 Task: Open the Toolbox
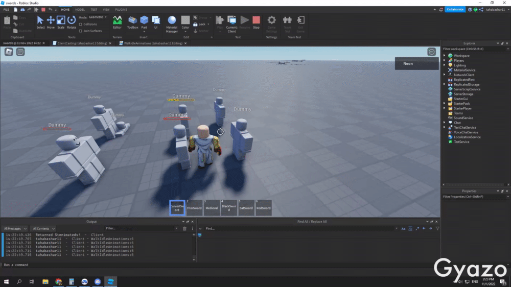point(133,22)
